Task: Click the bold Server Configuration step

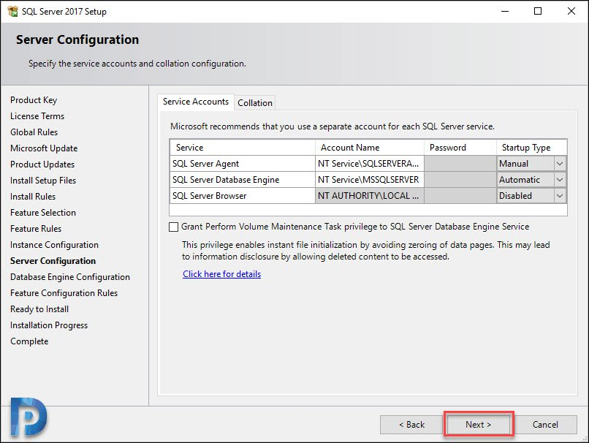Action: point(53,261)
